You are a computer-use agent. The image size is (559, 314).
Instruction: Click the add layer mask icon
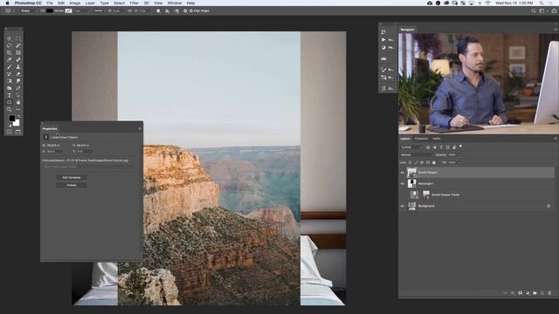coord(521,293)
